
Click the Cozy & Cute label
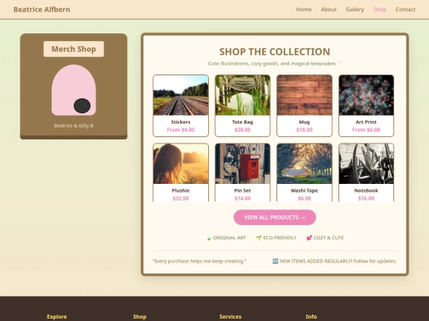(328, 238)
